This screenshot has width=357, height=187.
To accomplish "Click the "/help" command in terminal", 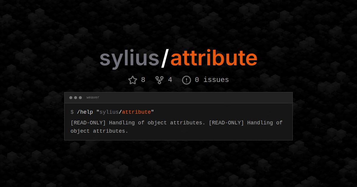I will tap(85, 112).
